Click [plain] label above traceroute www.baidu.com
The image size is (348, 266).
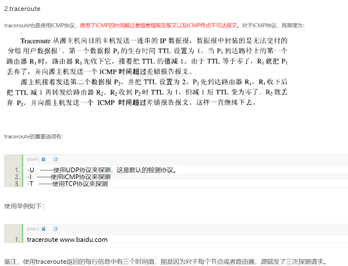(x=33, y=229)
